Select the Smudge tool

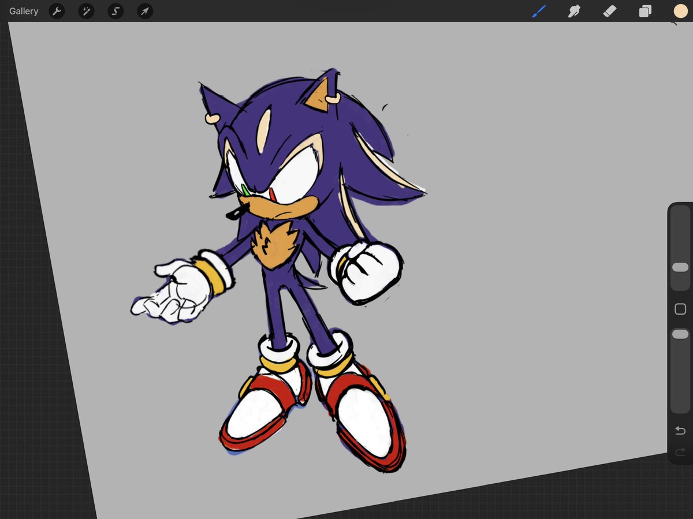tap(574, 11)
